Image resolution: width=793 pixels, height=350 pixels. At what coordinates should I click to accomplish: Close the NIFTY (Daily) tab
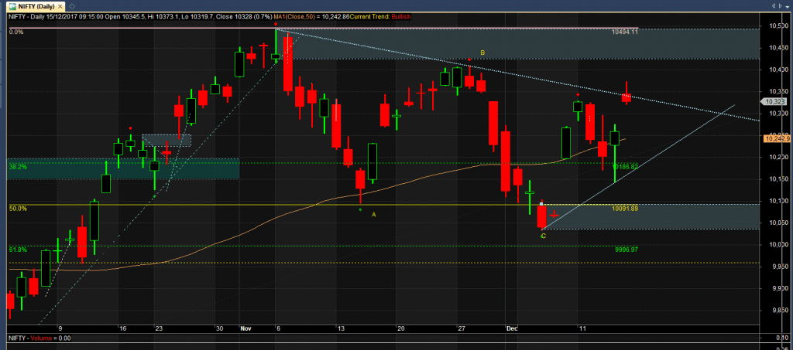click(61, 5)
